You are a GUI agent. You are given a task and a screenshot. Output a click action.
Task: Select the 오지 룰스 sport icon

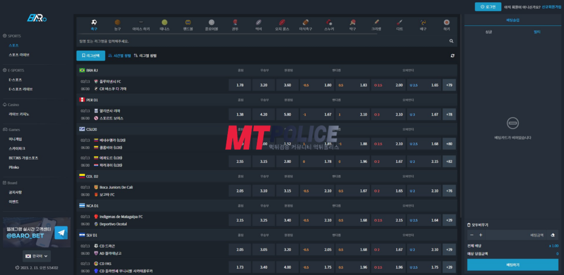point(282,22)
